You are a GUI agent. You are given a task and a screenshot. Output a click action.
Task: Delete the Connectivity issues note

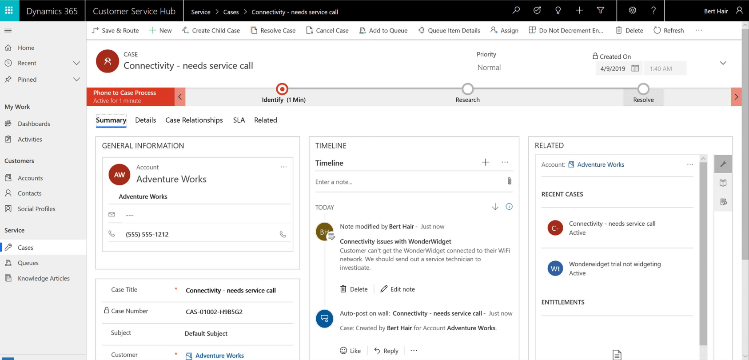(354, 289)
